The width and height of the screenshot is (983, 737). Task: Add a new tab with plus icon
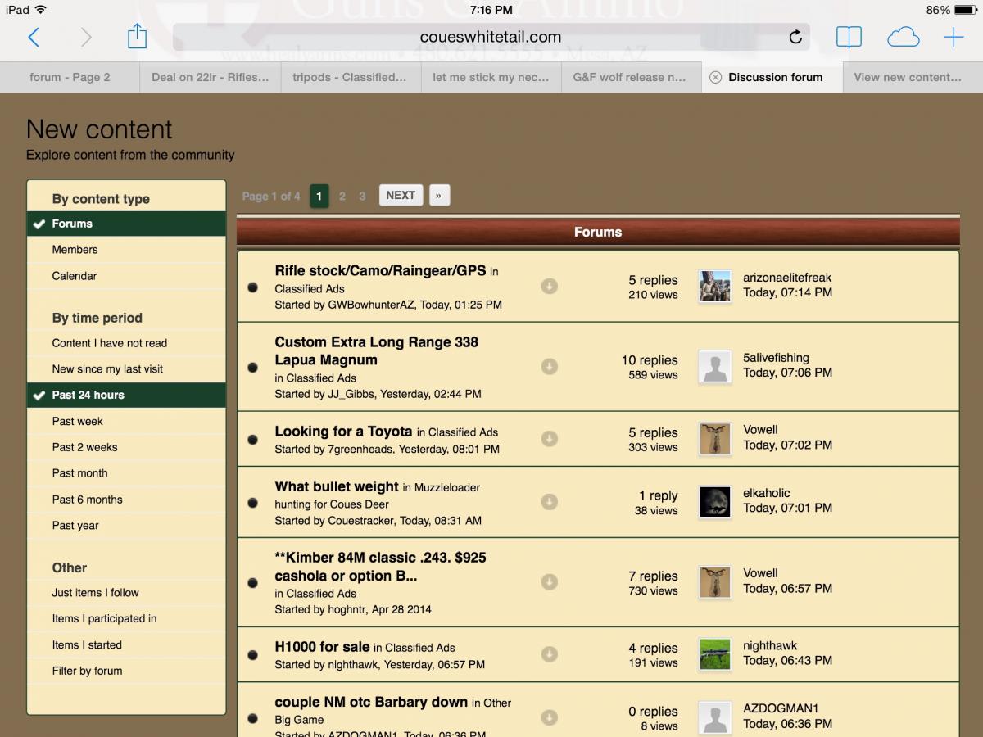[954, 37]
